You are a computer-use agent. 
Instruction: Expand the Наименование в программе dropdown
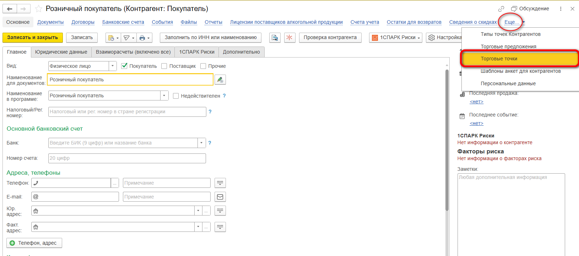click(164, 96)
